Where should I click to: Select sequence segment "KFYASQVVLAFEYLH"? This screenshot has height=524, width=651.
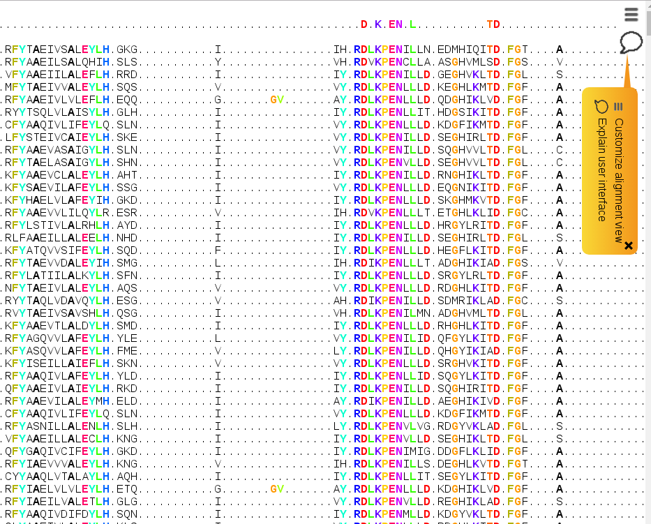(x=57, y=351)
